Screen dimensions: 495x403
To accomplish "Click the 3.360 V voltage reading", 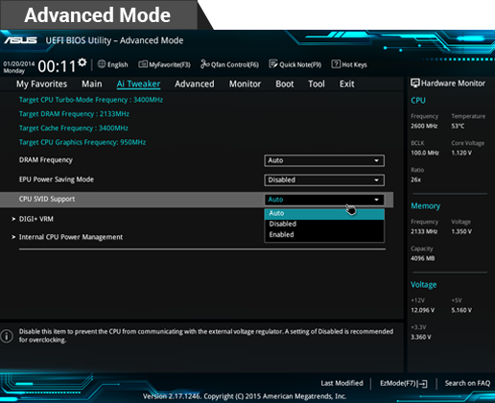I will [421, 337].
